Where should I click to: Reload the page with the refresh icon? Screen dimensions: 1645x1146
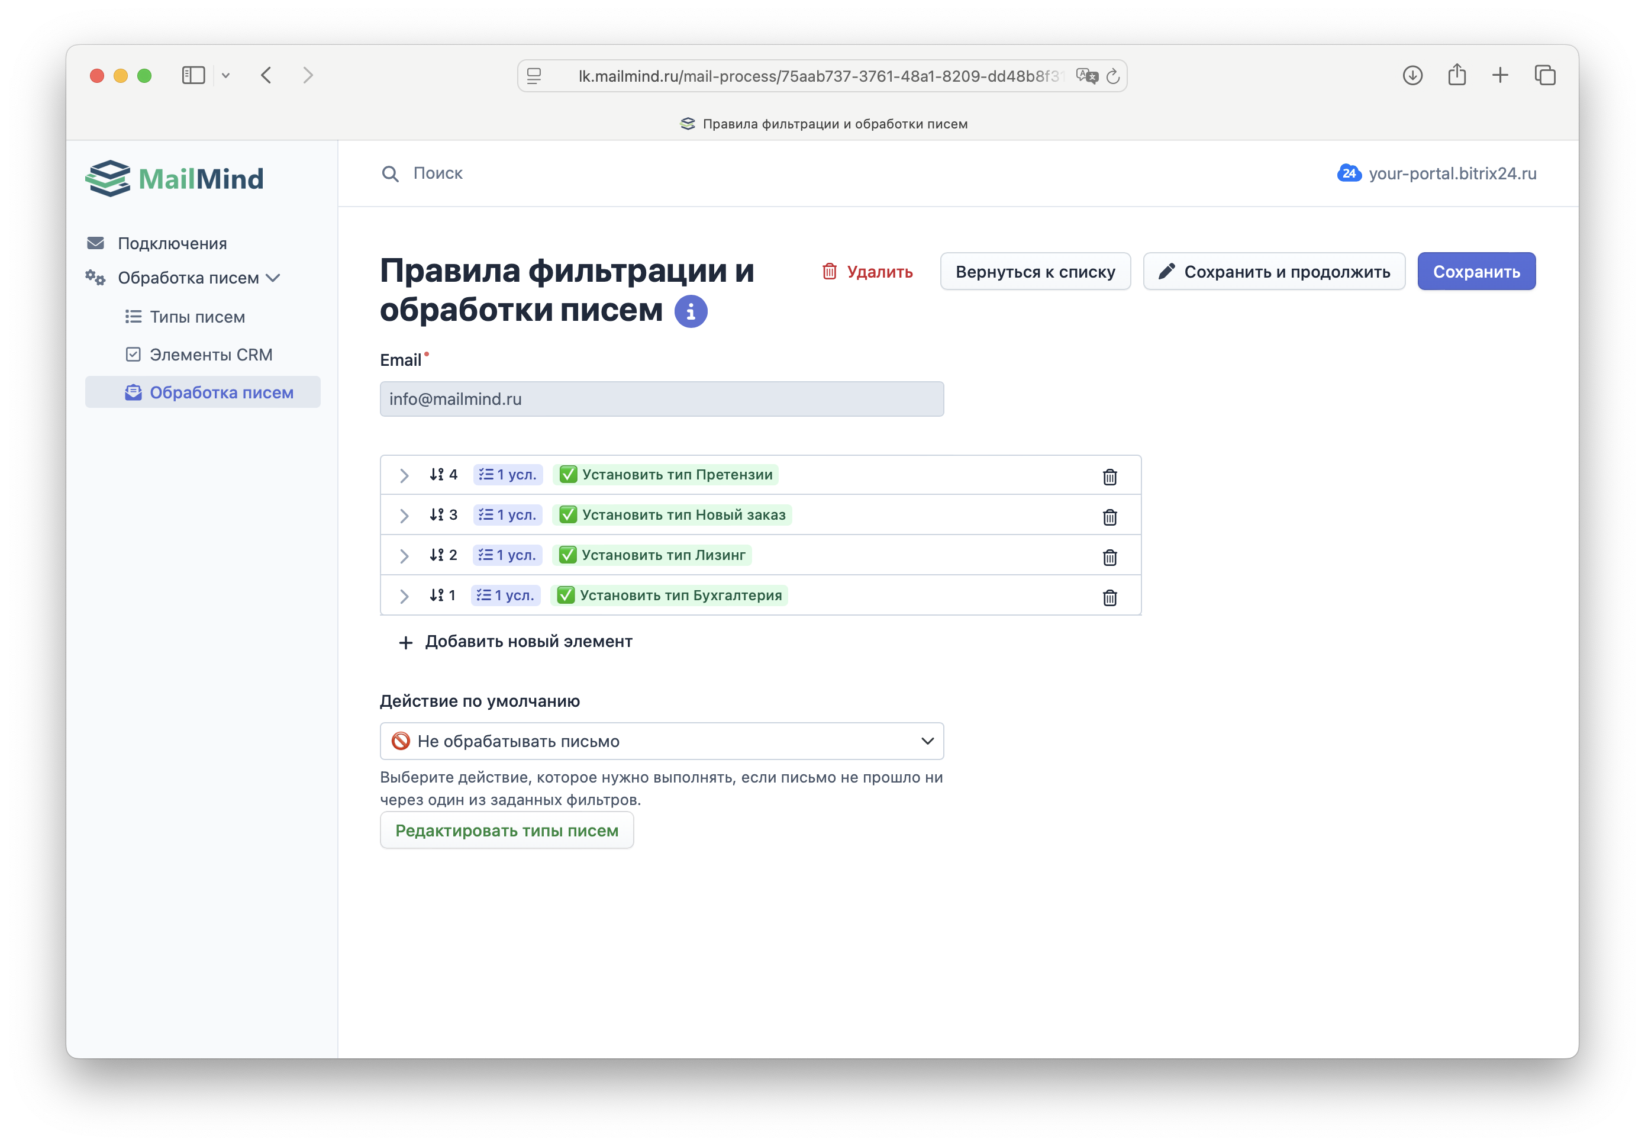[x=1112, y=76]
